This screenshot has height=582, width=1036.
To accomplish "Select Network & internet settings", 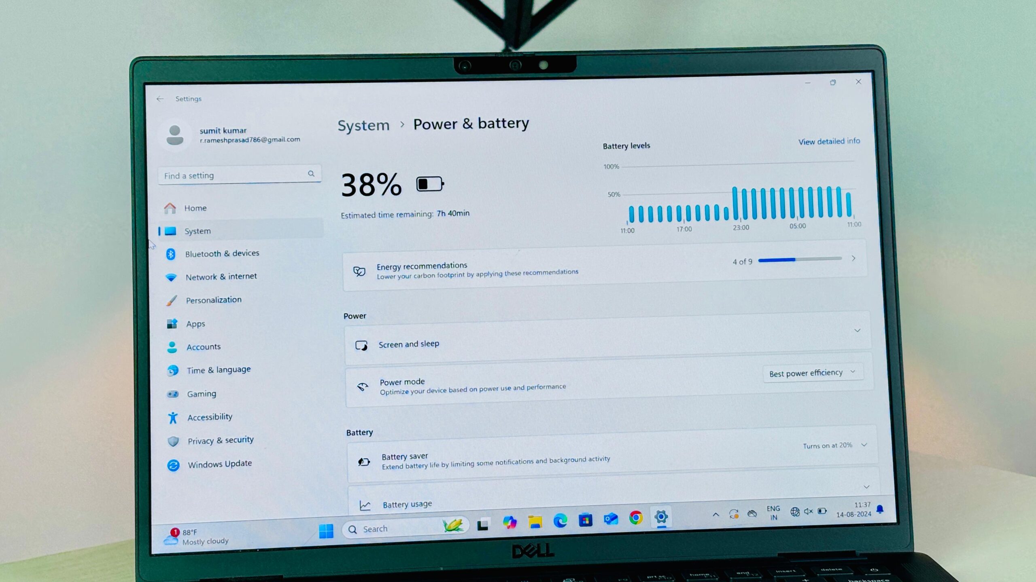I will 221,276.
